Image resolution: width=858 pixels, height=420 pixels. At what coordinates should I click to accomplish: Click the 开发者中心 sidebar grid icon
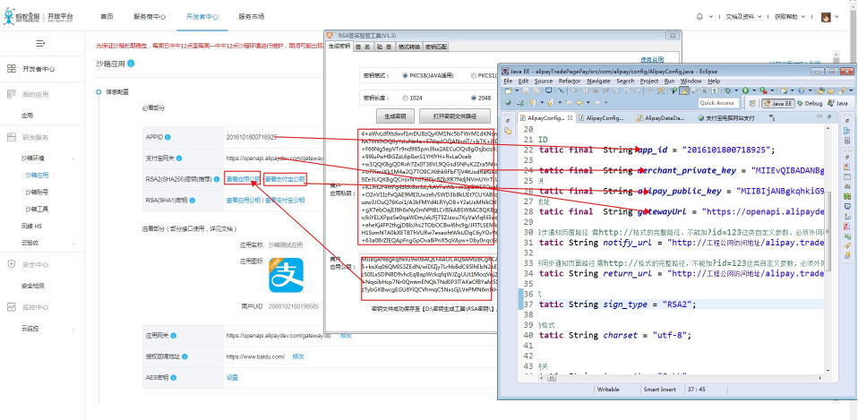[11, 69]
